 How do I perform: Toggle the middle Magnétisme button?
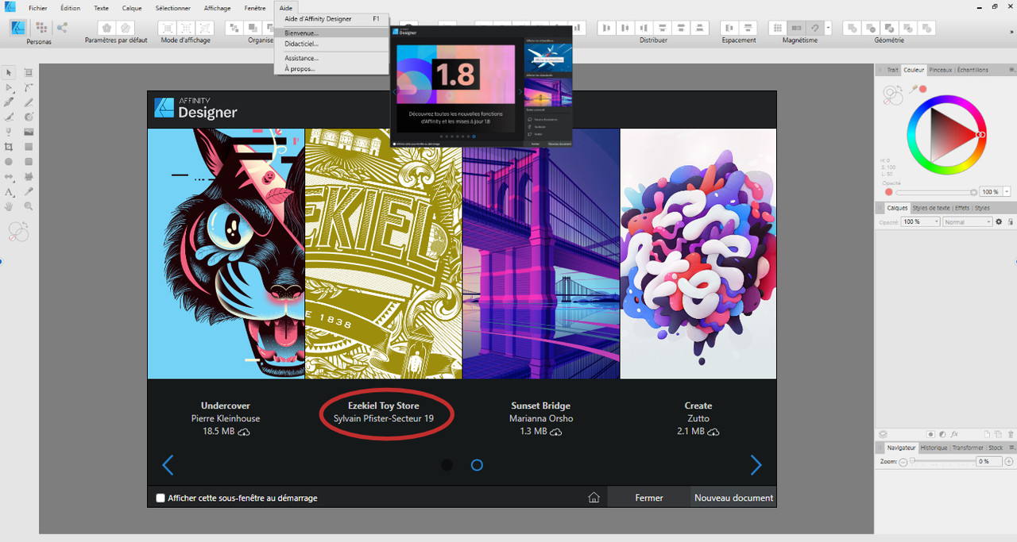[x=798, y=28]
